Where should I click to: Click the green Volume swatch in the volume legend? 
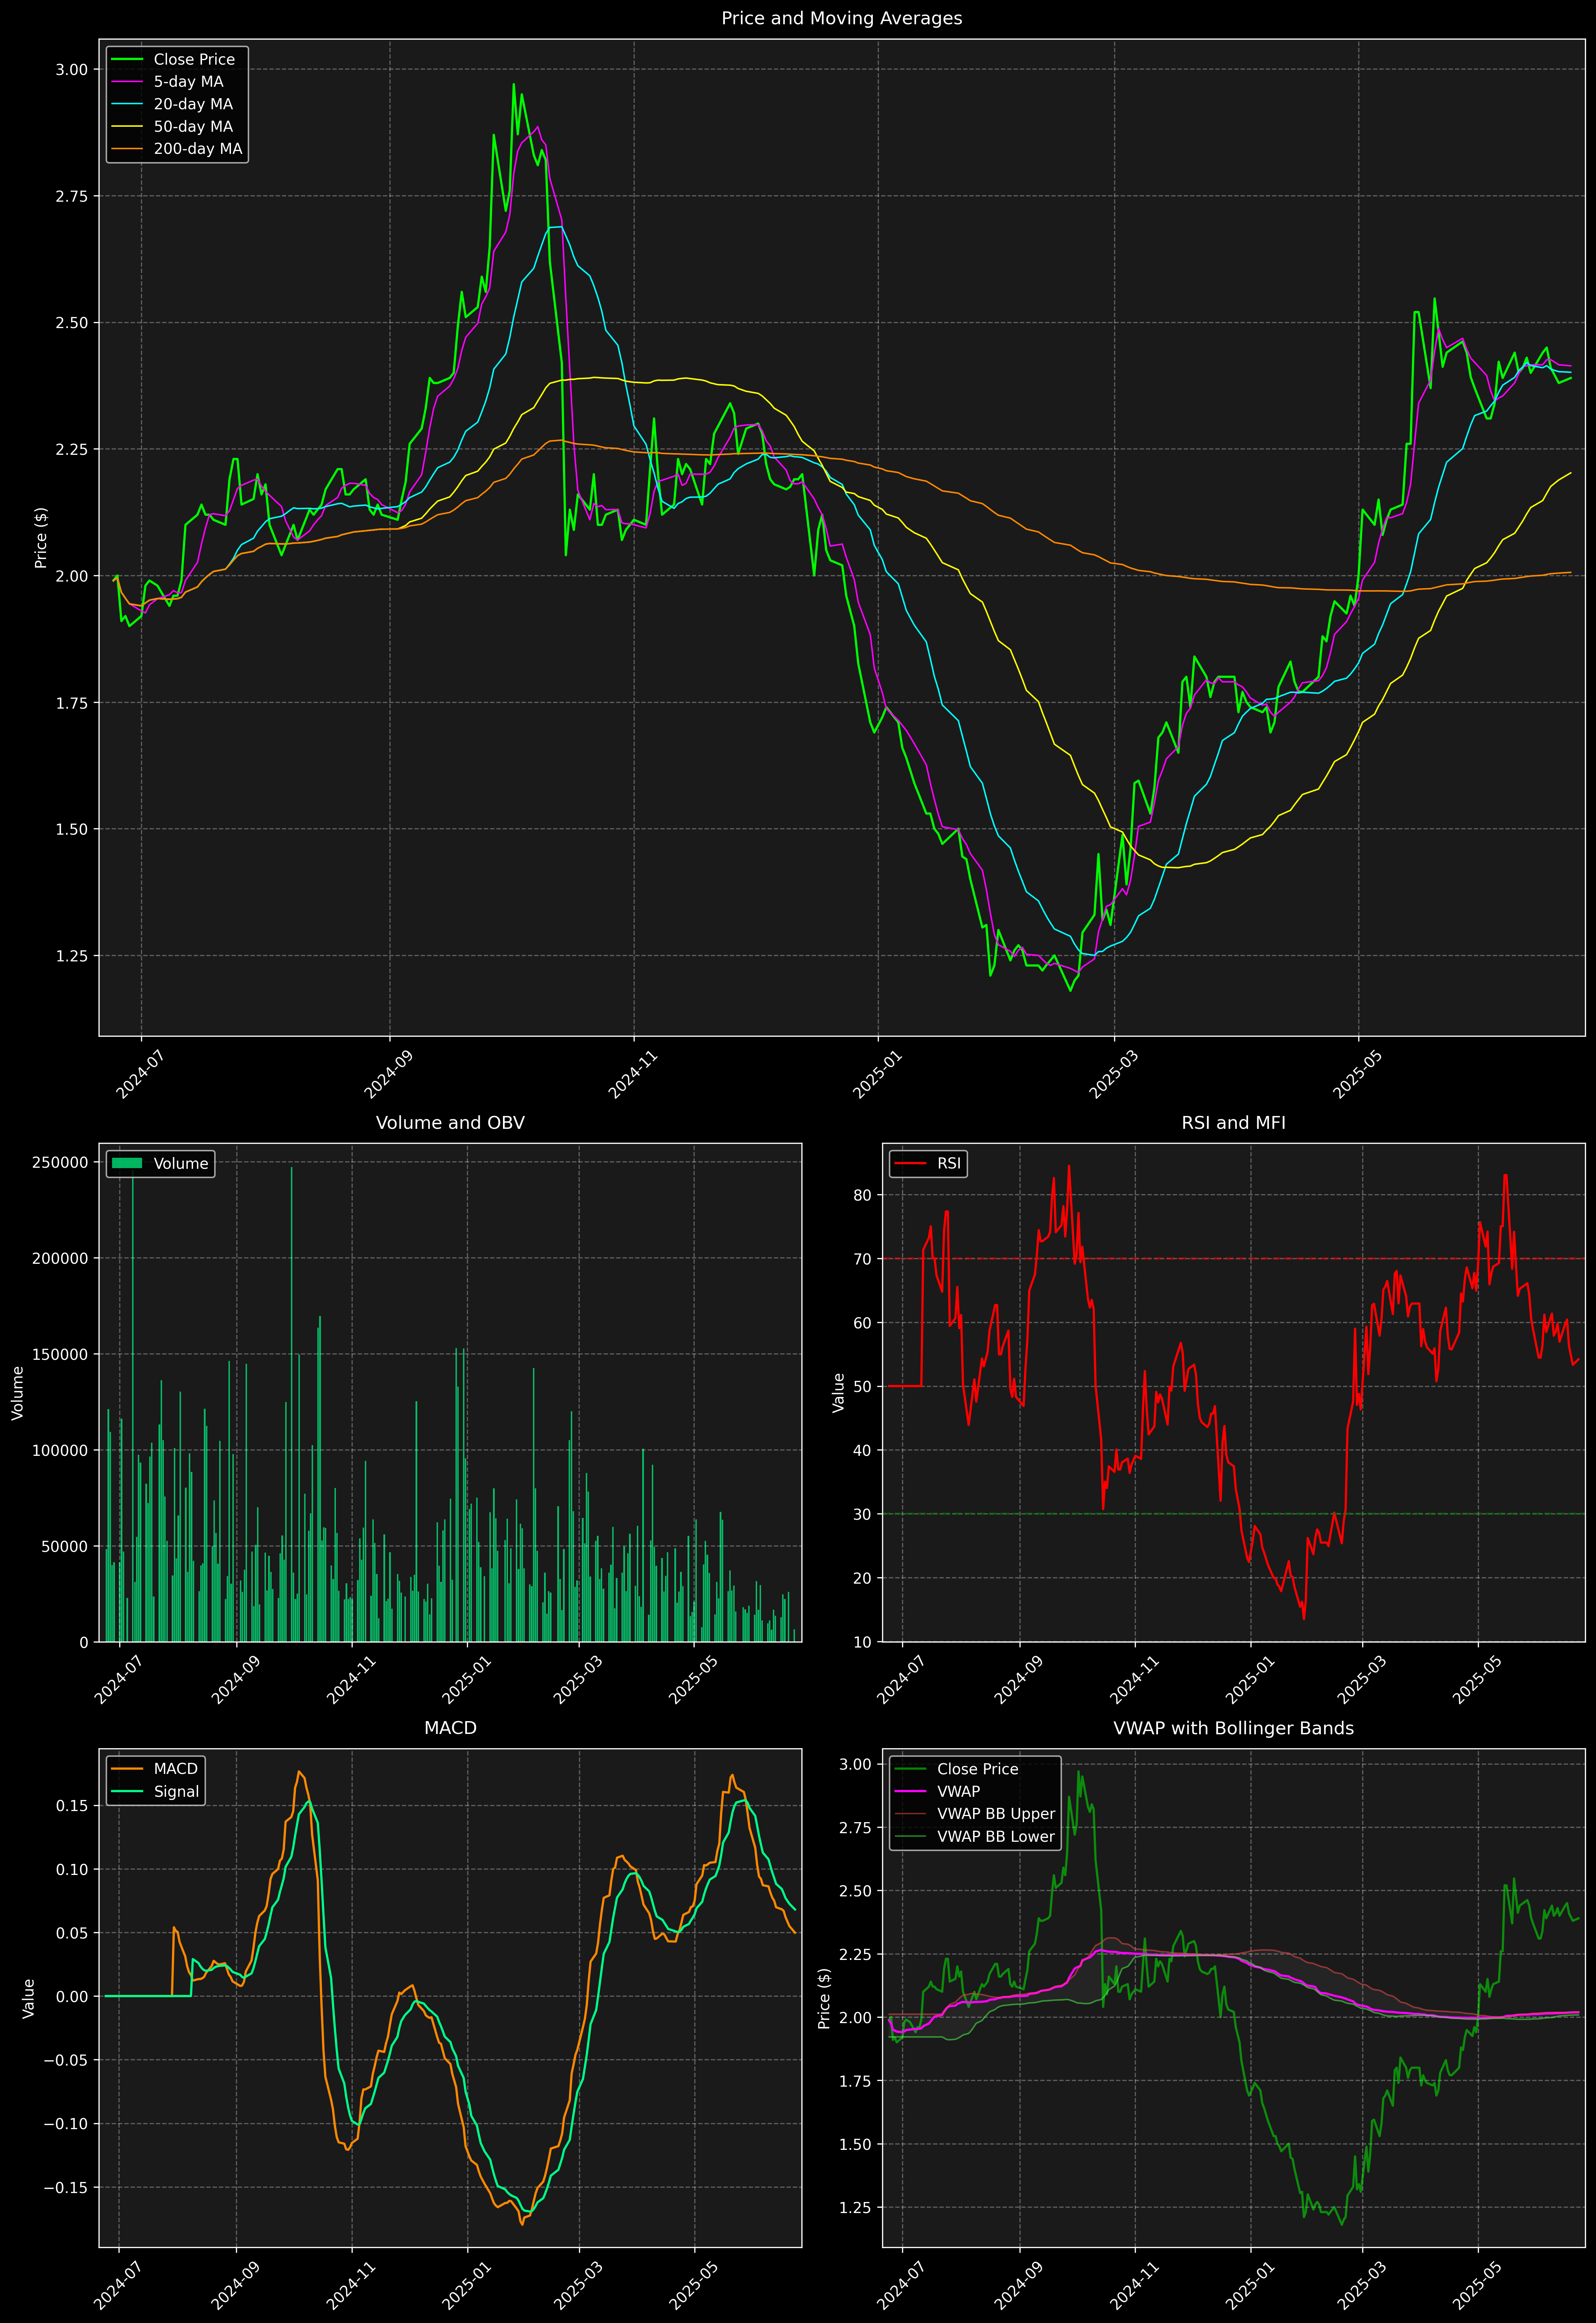pyautogui.click(x=127, y=1163)
